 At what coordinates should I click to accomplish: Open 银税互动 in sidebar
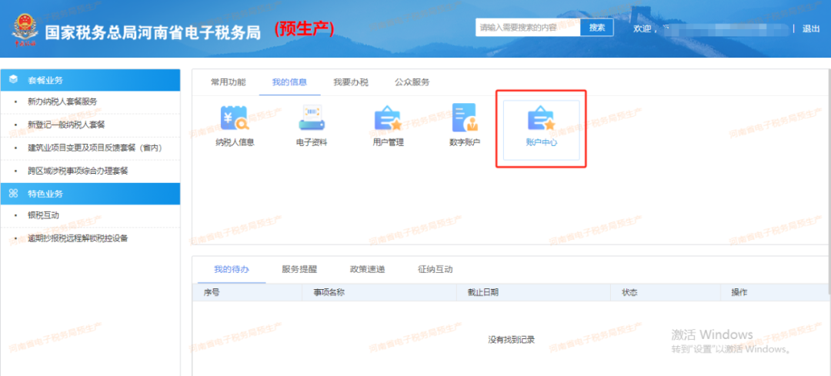click(43, 215)
